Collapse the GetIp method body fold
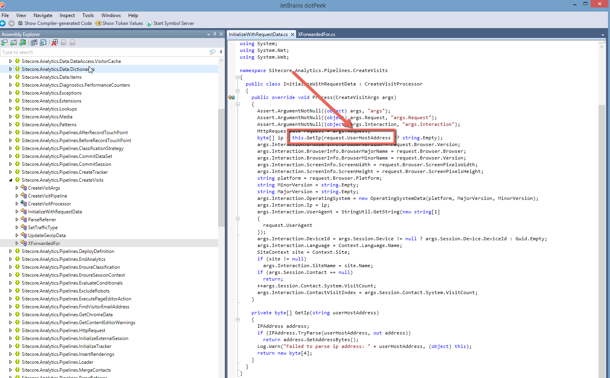 coord(238,319)
